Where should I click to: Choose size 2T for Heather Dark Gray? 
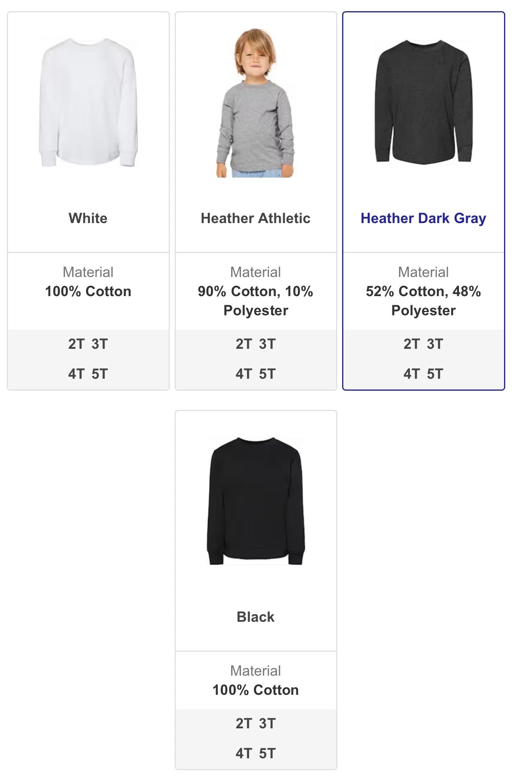tap(412, 344)
